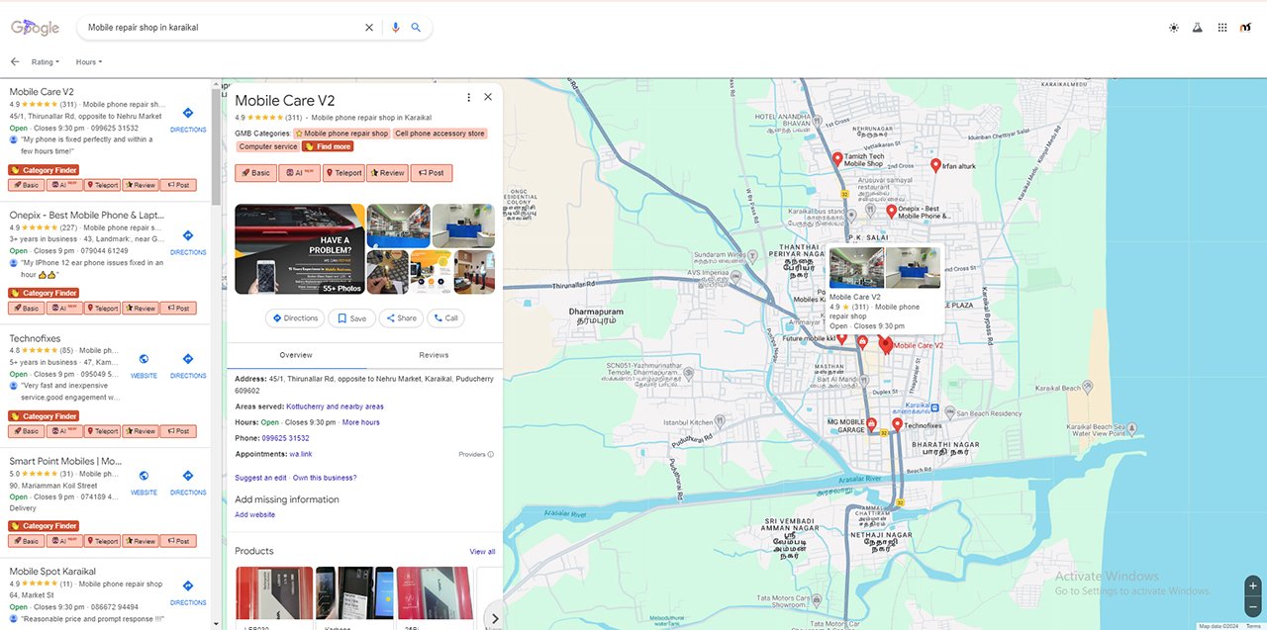Open Category Finder under Onepix listing
Viewport: 1267px width, 630px height.
(44, 293)
